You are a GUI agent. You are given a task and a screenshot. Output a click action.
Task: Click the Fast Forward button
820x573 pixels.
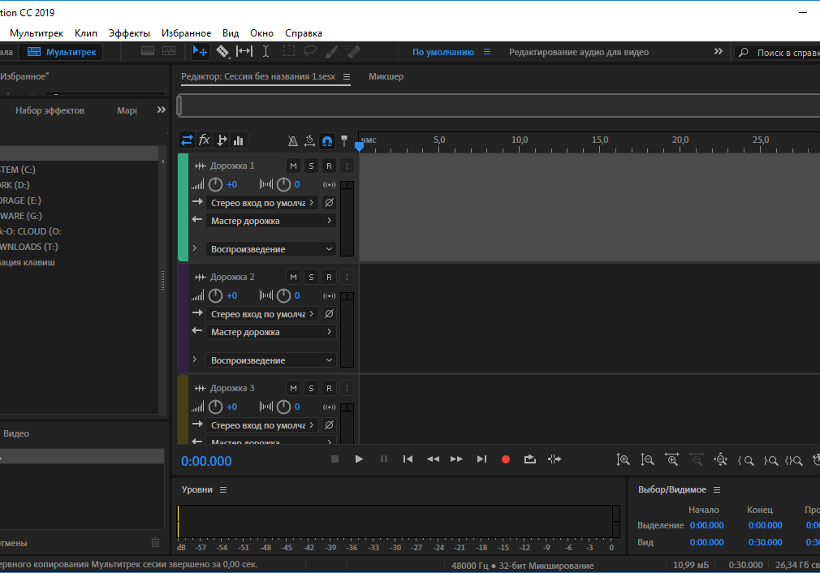456,459
